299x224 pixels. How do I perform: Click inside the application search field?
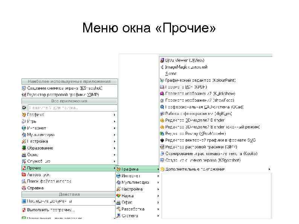[x=72, y=108]
